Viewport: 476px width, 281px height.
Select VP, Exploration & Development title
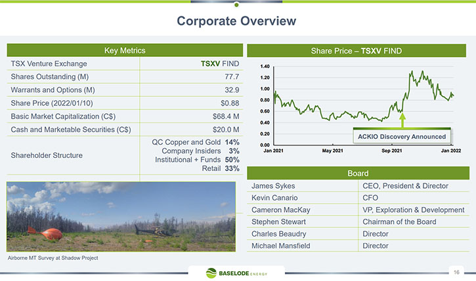point(414,210)
